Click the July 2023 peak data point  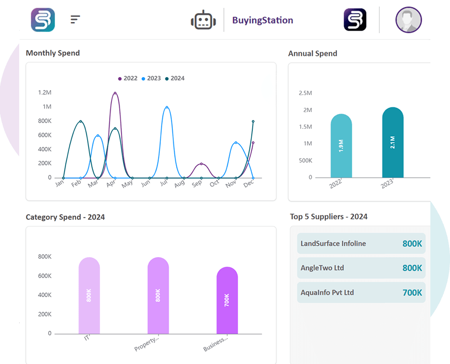click(167, 107)
